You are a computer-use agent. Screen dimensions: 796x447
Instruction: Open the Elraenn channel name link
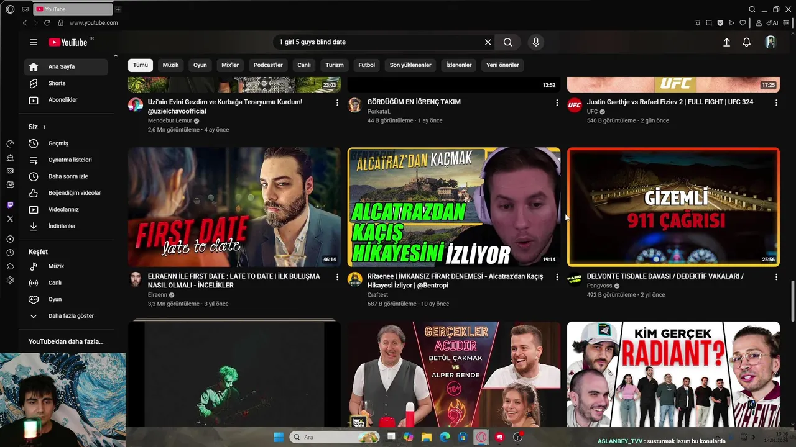tap(157, 295)
